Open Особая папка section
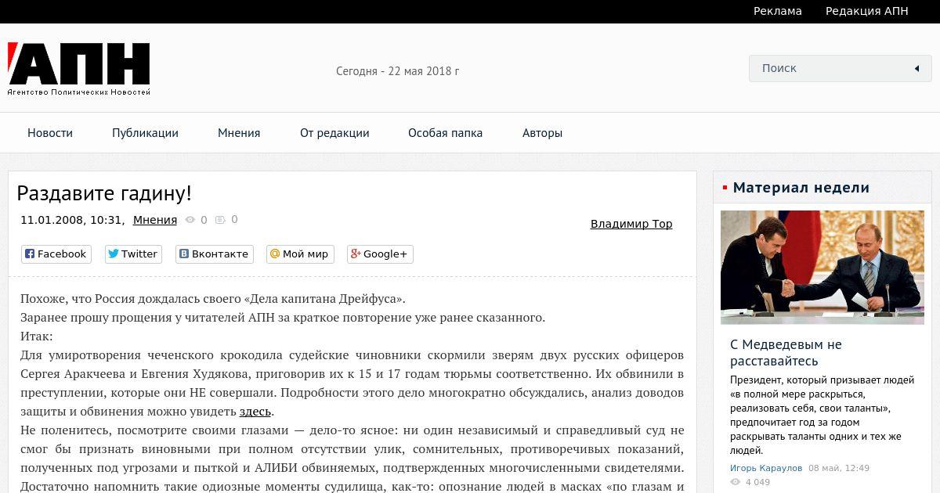940x493 pixels. click(445, 133)
